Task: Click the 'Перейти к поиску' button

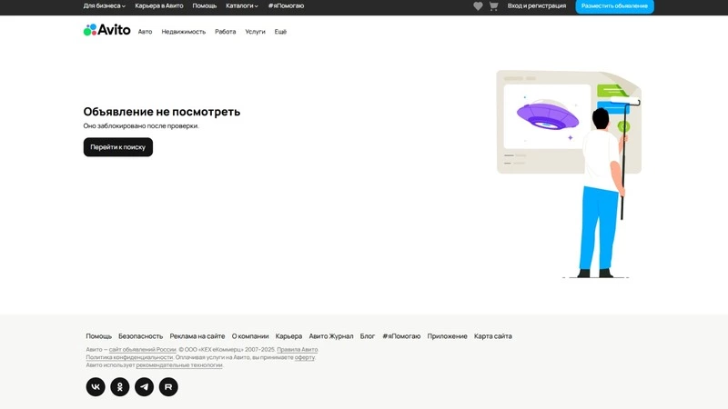Action: (x=117, y=147)
